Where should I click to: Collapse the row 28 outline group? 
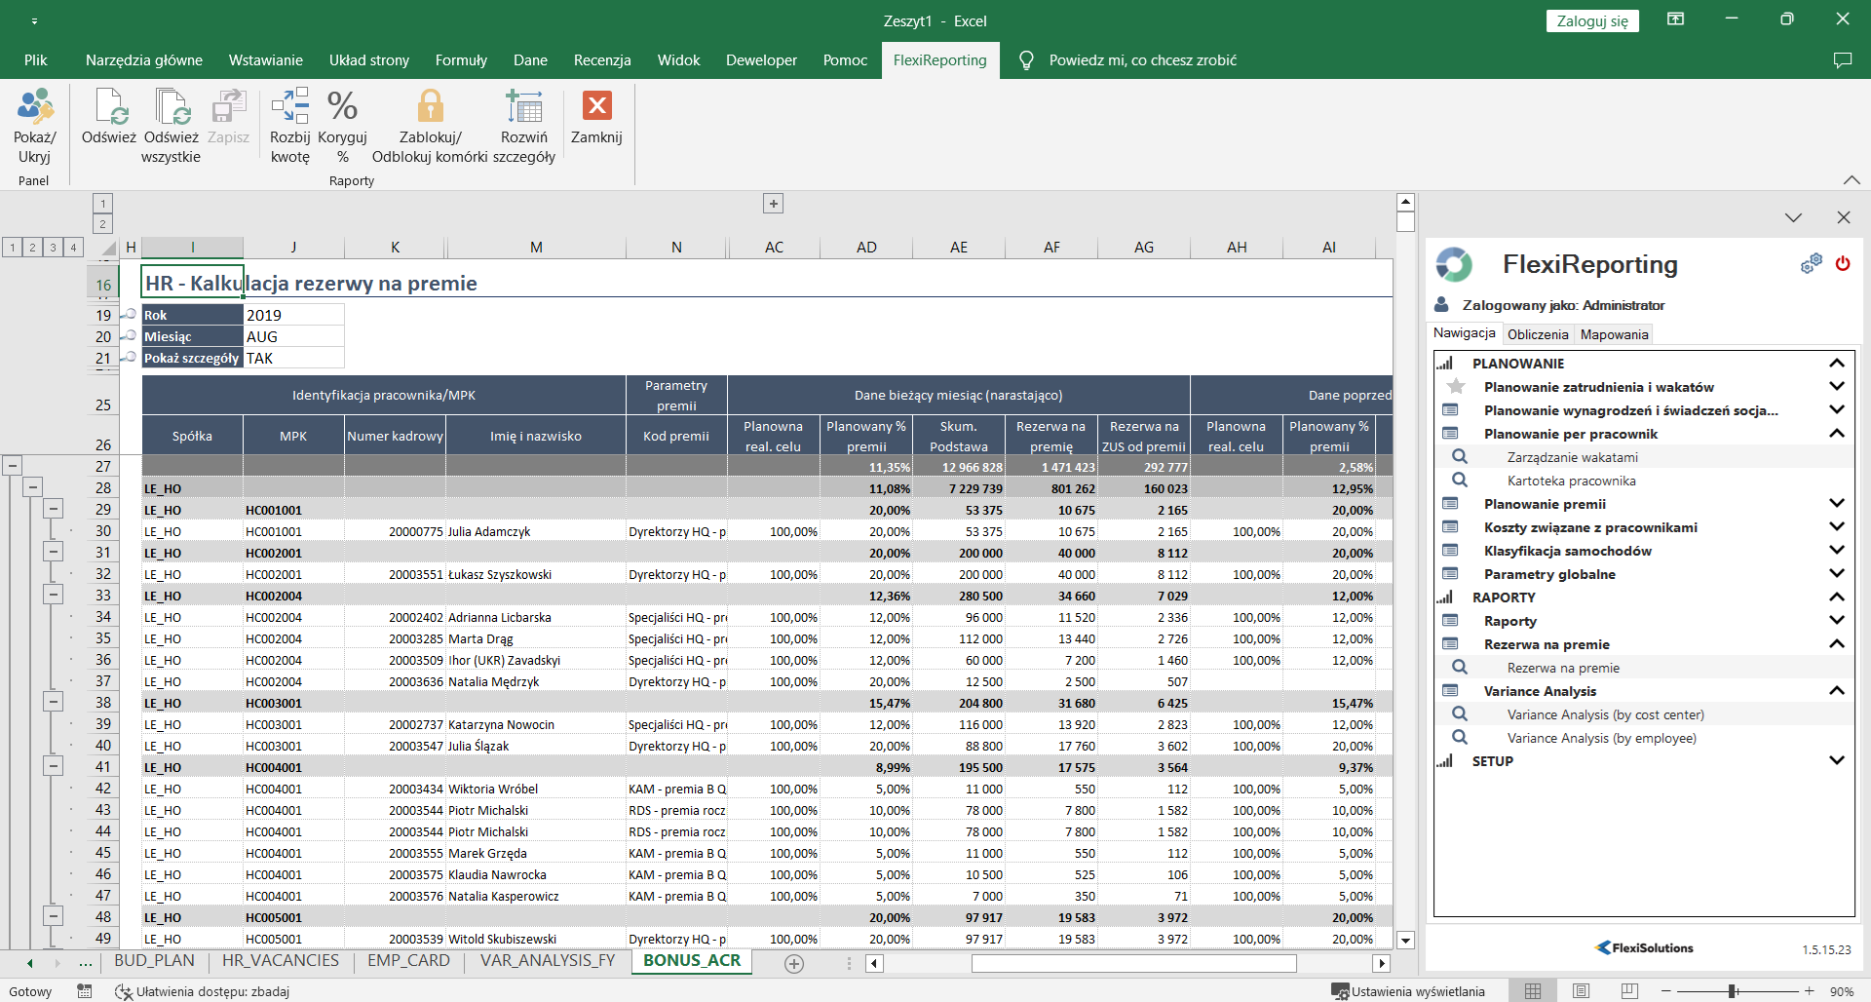pos(32,487)
